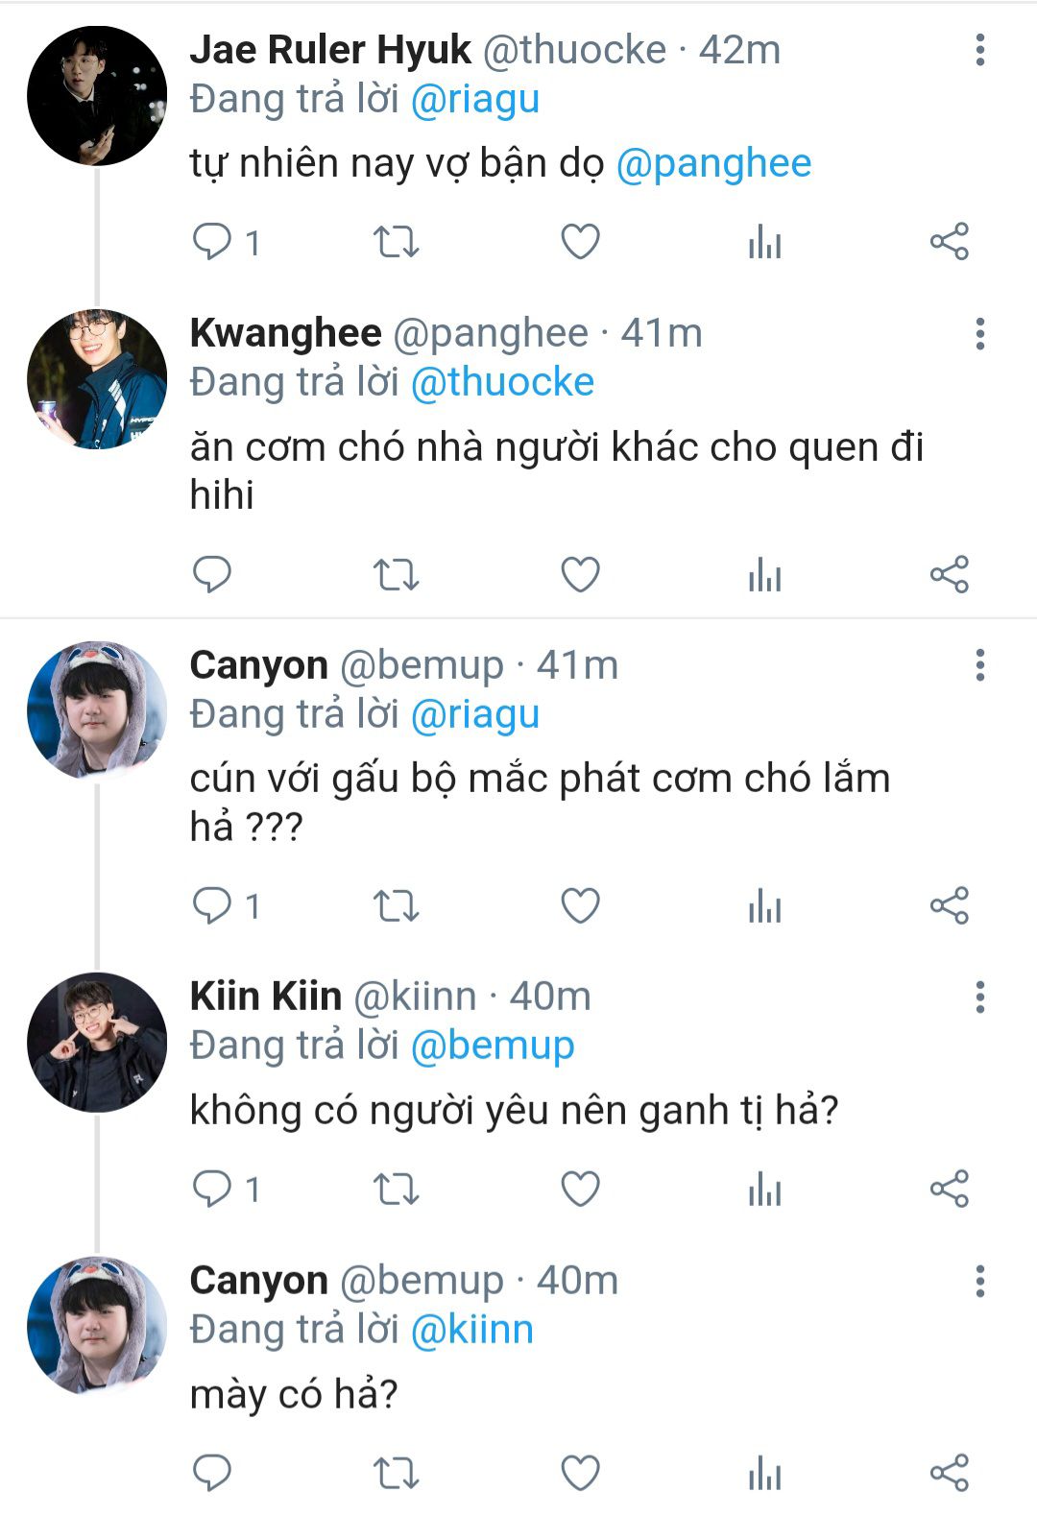This screenshot has width=1037, height=1515.
Task: Open @riagu link in Jae Ruler's reply
Action: point(475,99)
